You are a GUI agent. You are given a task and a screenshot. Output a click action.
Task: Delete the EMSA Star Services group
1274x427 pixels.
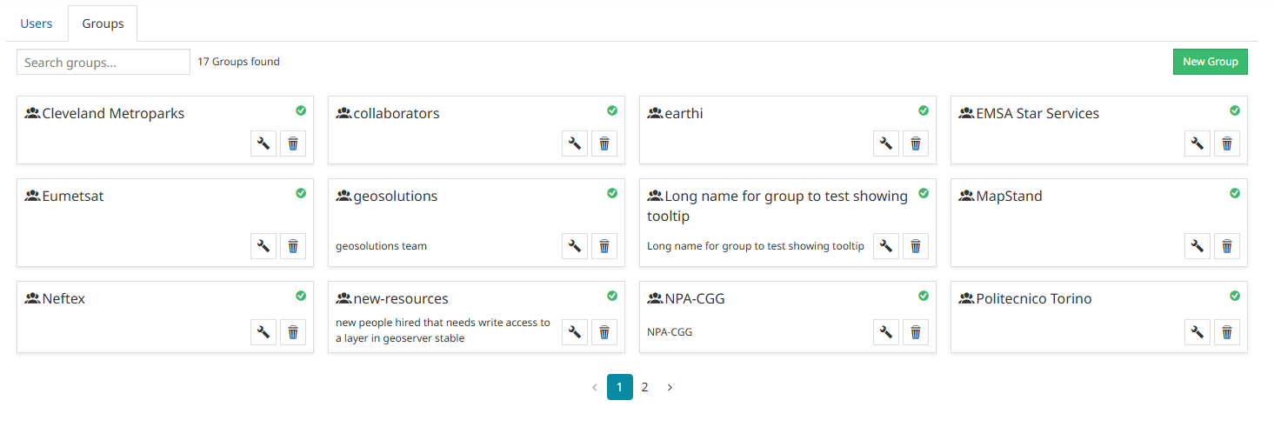pos(1227,143)
